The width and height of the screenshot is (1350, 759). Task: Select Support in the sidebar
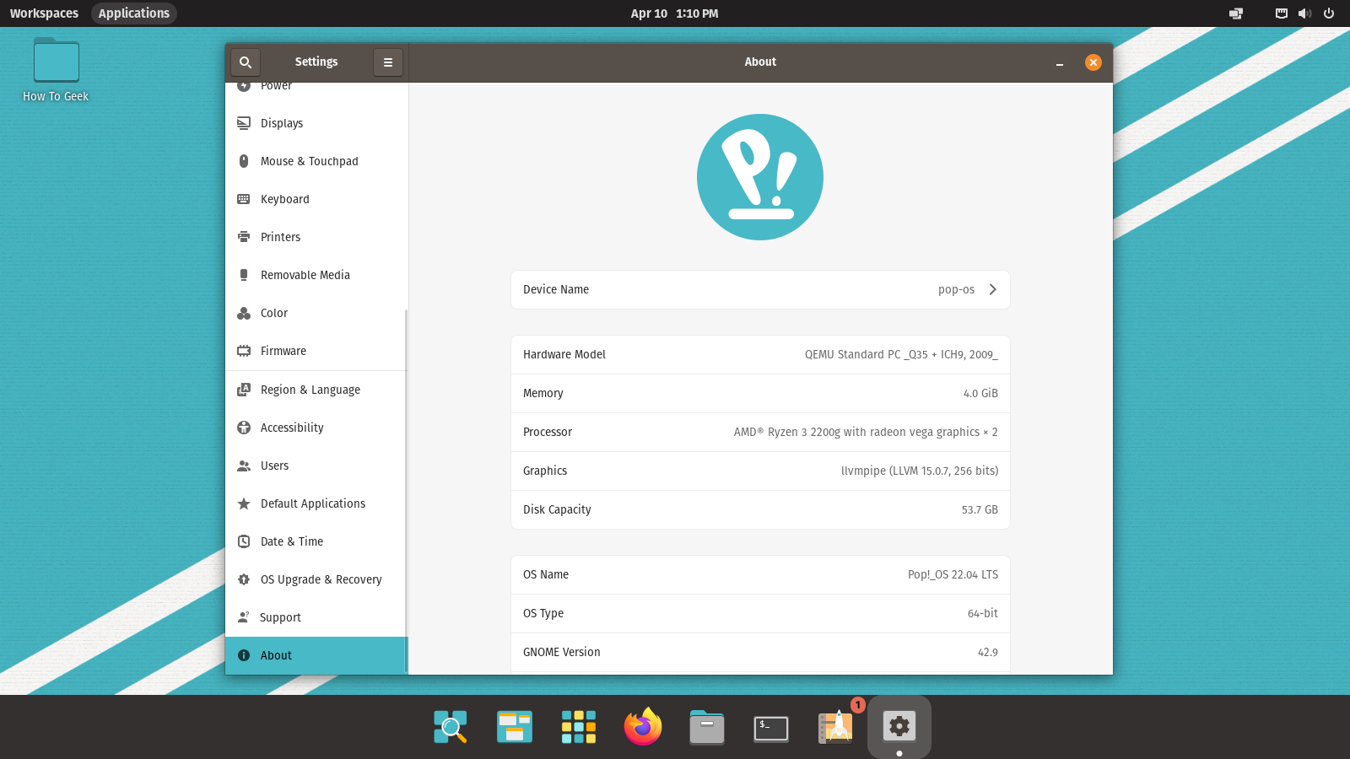316,617
